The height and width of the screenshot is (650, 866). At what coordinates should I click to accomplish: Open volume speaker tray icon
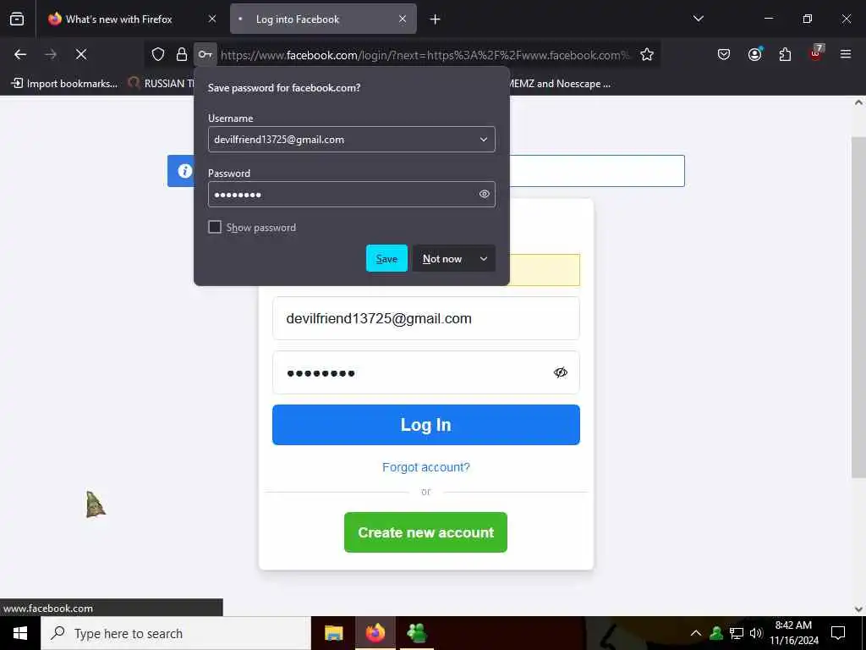pos(756,633)
